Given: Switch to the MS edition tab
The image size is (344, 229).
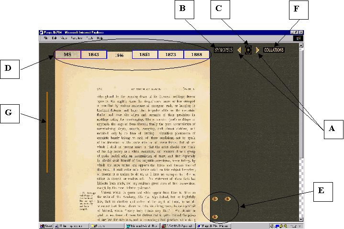Looking at the screenshot, I should tap(68, 55).
